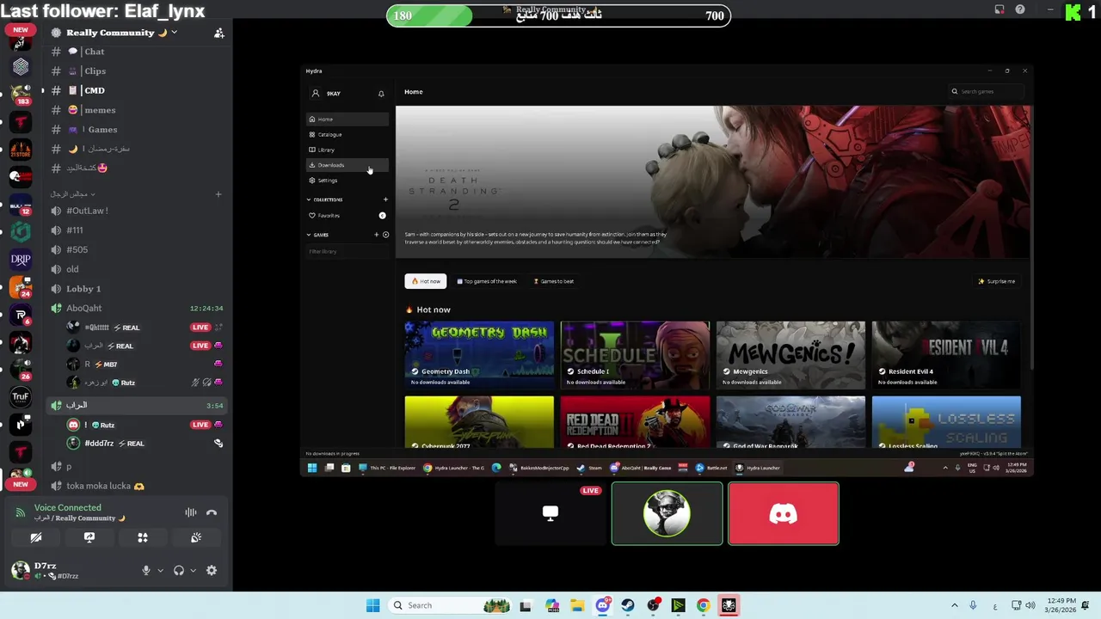Screen dimensions: 1101x619
Task: Open the soundboard icon in the voice panel
Action: [196, 537]
